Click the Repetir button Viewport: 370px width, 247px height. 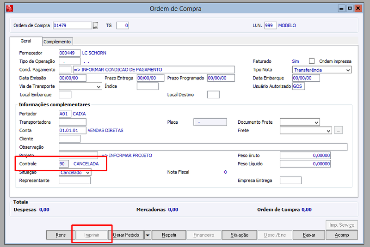click(x=169, y=235)
